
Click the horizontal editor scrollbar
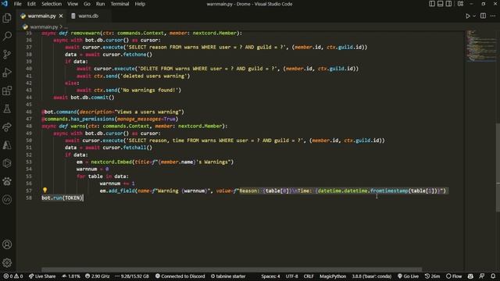pyautogui.click(x=231, y=269)
